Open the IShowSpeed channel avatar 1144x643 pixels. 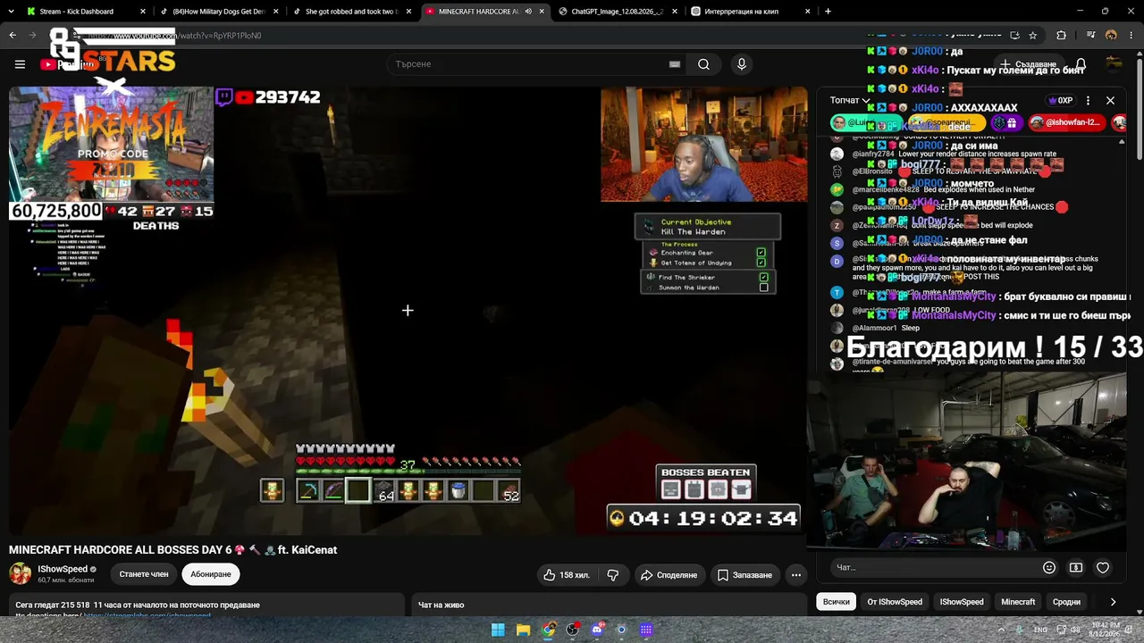21,573
